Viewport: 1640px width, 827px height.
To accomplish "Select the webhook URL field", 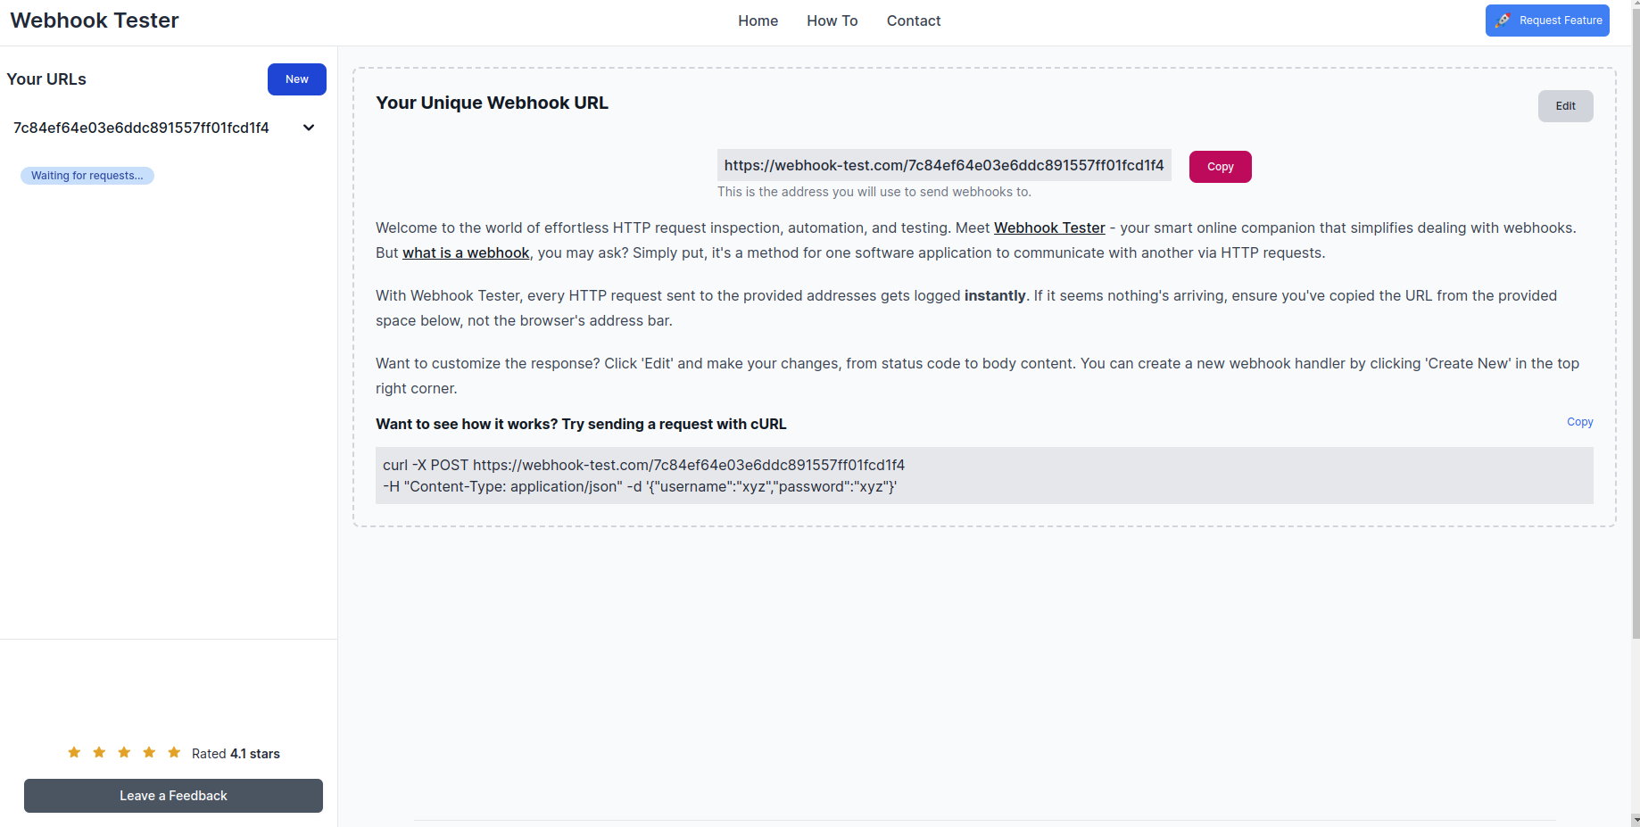I will [x=944, y=165].
